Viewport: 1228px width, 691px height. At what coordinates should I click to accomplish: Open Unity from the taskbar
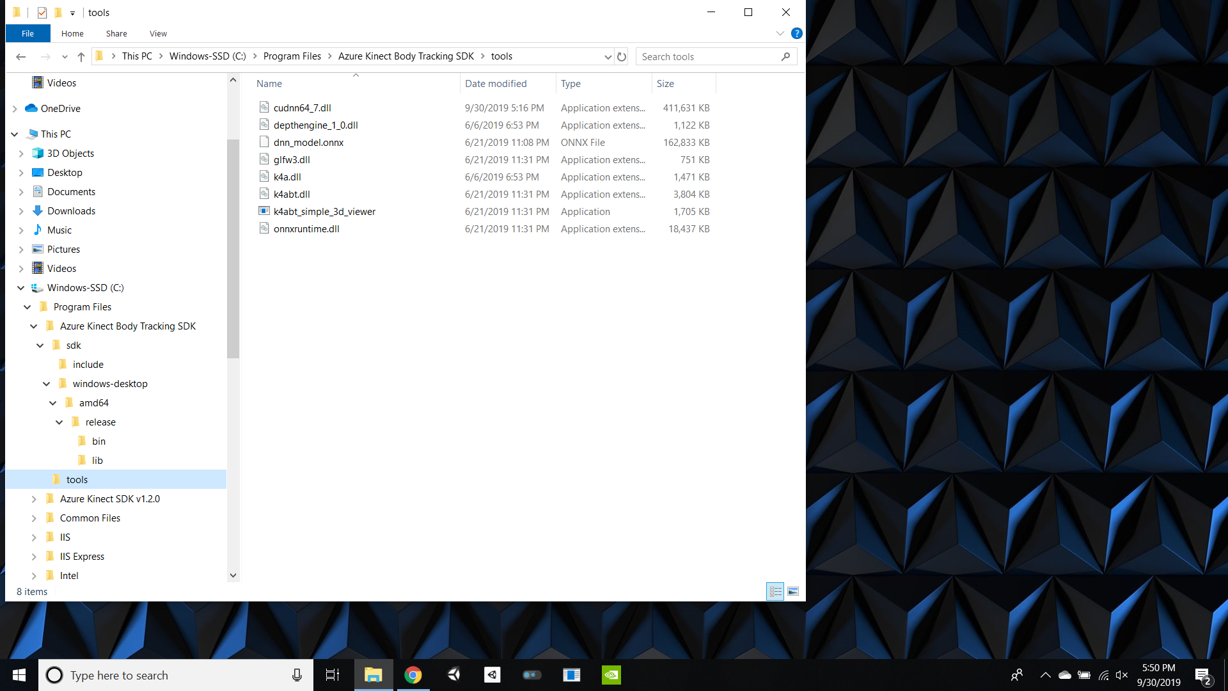click(453, 675)
